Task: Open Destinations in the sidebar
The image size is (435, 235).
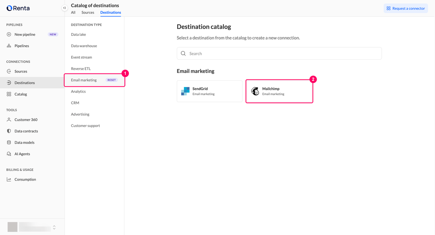Action: coord(32,83)
